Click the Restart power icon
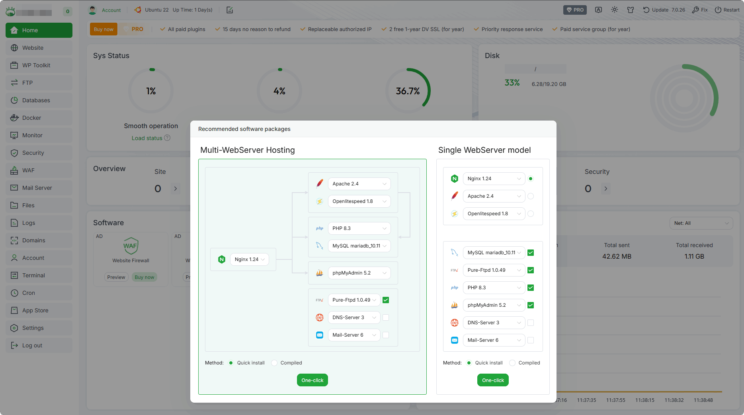This screenshot has width=744, height=415. coord(718,10)
